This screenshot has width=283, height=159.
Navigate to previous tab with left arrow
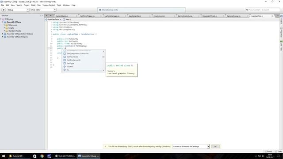46,16
